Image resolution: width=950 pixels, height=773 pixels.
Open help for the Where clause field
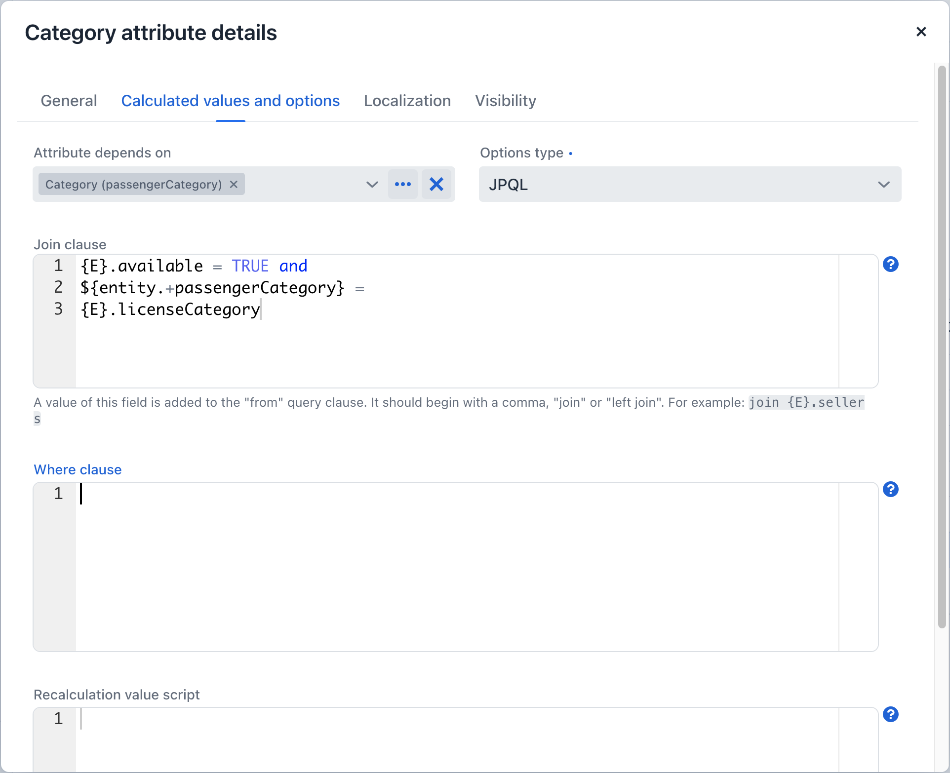coord(891,489)
